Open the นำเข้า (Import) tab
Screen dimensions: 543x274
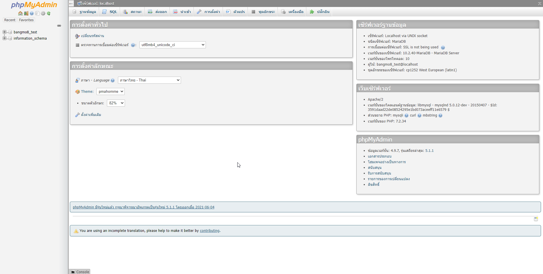(x=182, y=12)
